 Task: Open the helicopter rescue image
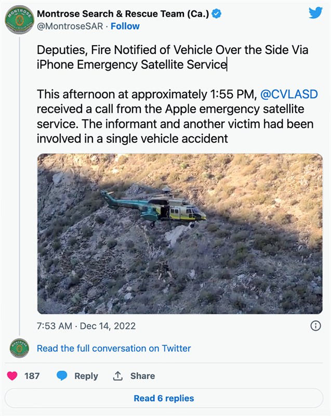[x=180, y=233]
